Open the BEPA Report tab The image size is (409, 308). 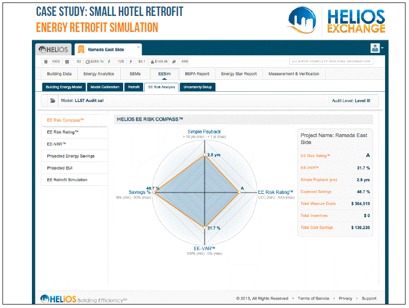(197, 74)
